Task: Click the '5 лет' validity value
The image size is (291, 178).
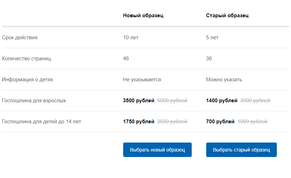Action: 212,38
